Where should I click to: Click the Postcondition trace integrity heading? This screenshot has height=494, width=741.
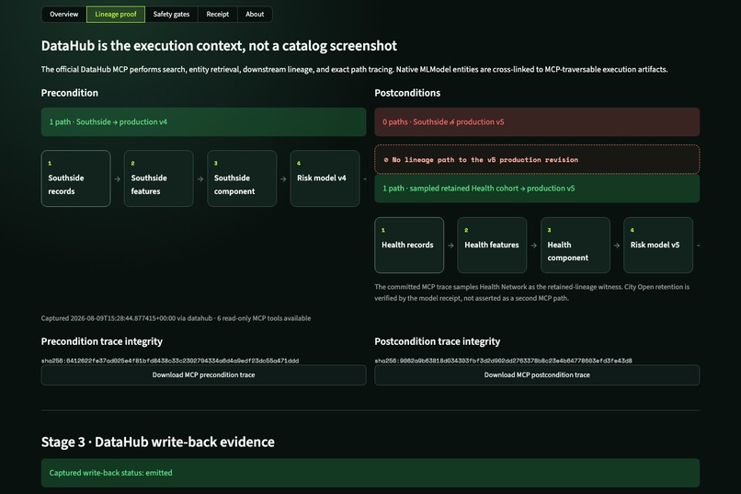coord(437,341)
